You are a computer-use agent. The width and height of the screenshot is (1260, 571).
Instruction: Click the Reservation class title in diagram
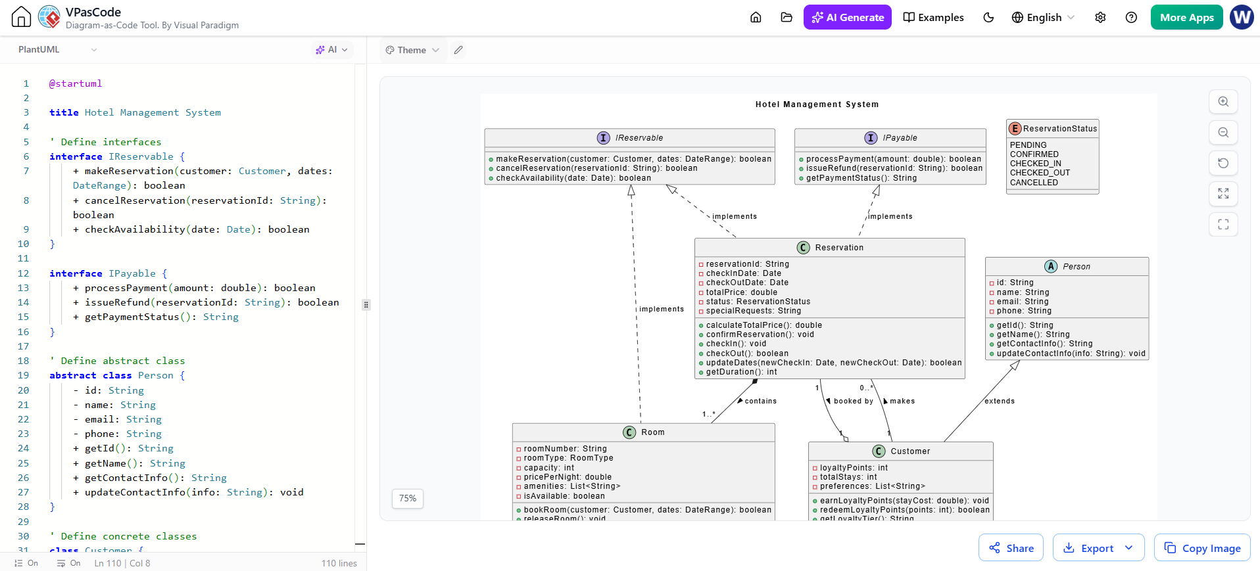(x=839, y=248)
